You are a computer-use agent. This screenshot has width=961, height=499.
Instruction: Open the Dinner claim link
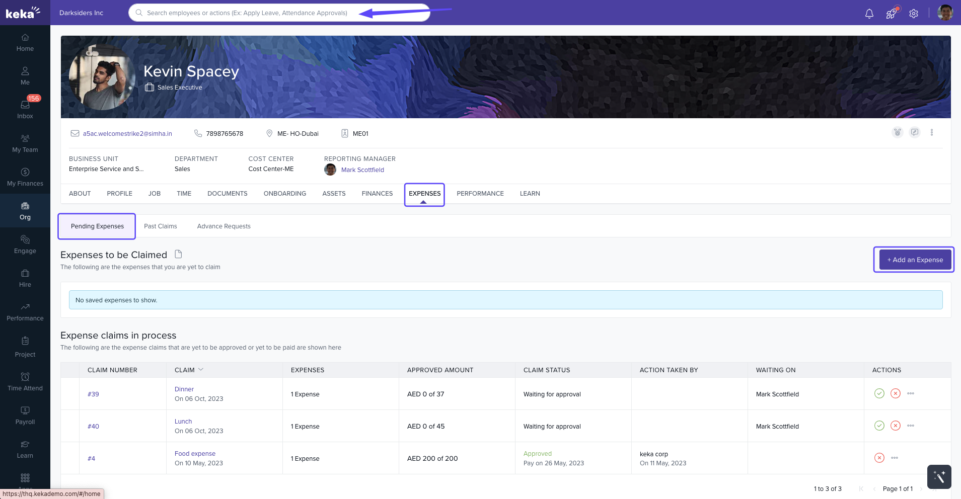pyautogui.click(x=184, y=389)
